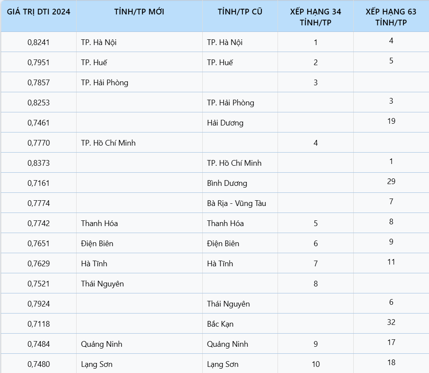Viewport: 429px width, 373px height.
Task: Click the 'Bắc Kạn' cell
Action: pos(220,324)
